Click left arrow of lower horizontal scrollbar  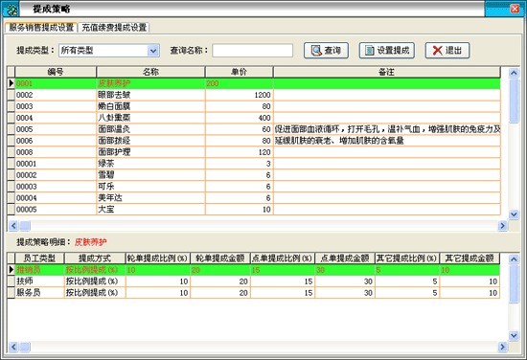click(x=13, y=347)
